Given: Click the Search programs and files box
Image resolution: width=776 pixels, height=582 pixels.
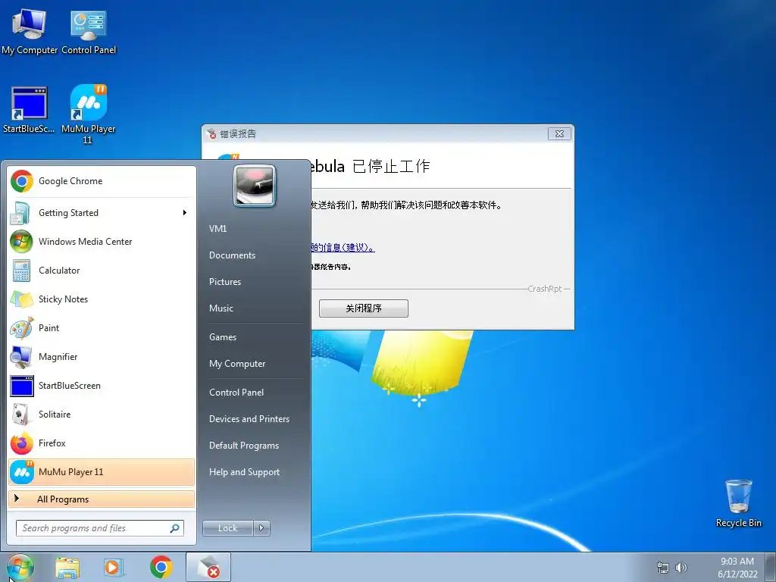Looking at the screenshot, I should point(99,528).
